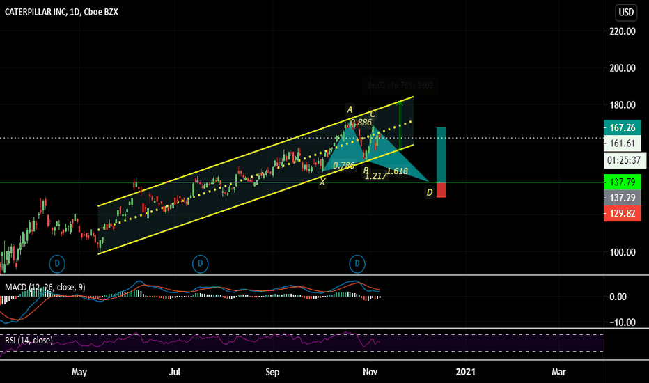The image size is (649, 383).
Task: Click the 167.26 green price label
Action: click(623, 127)
